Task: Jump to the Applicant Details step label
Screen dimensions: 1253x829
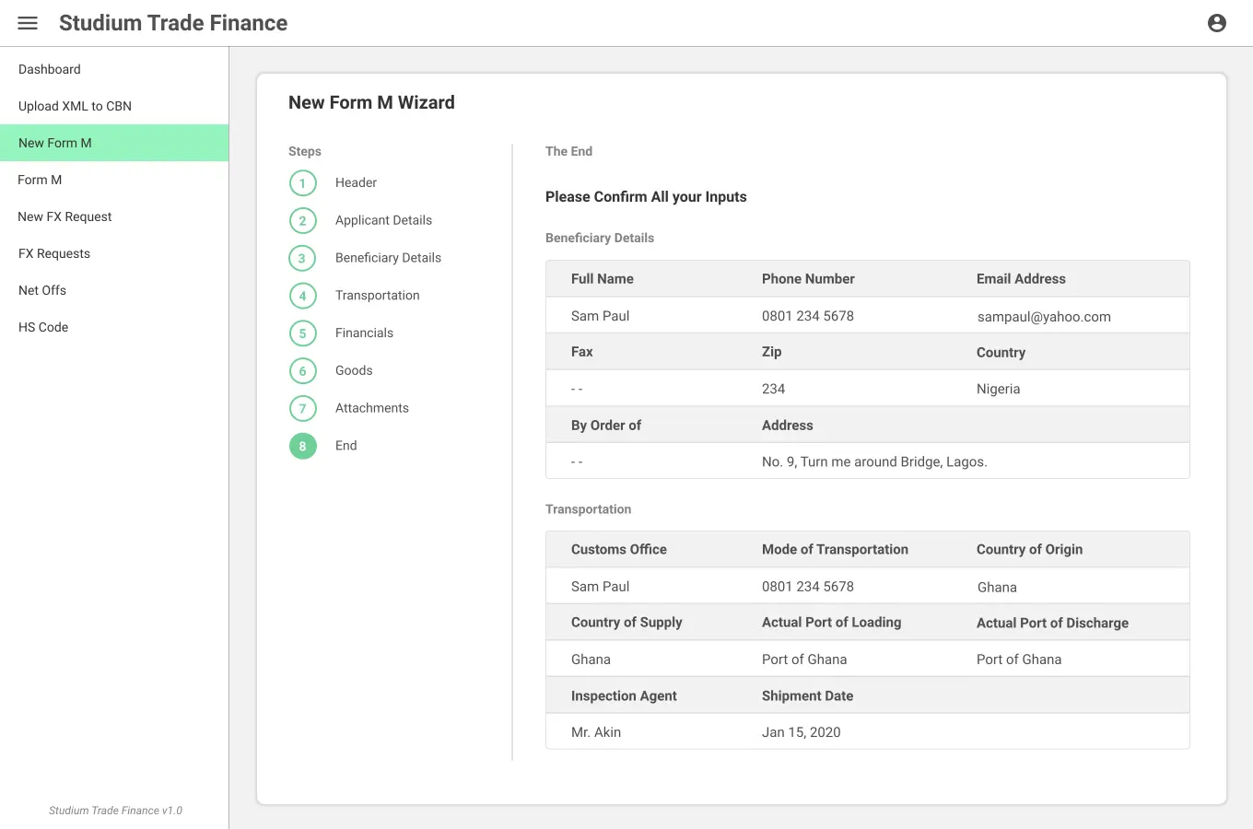Action: click(x=383, y=220)
